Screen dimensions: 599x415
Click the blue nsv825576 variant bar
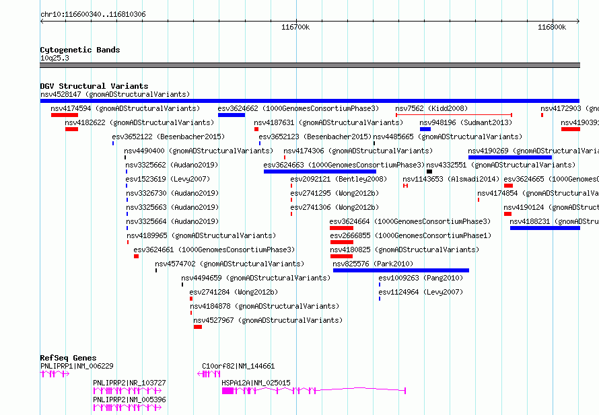(x=401, y=270)
